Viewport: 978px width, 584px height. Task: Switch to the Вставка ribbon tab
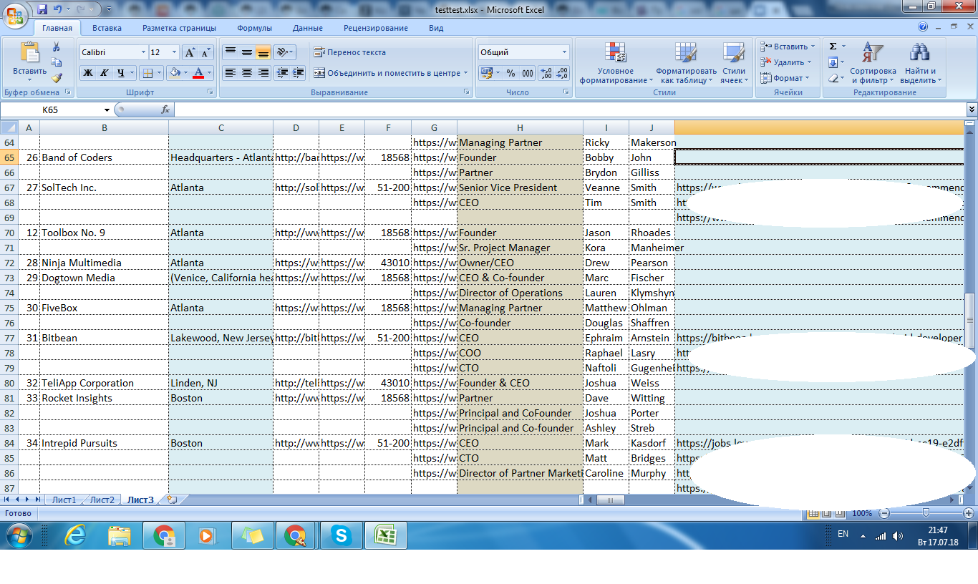pos(107,28)
